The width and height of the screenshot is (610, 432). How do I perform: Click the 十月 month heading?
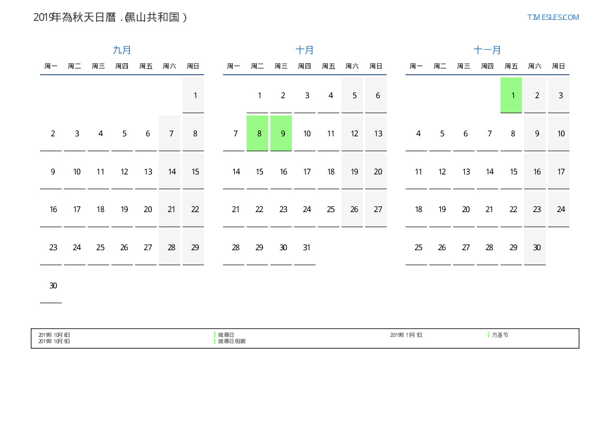coord(305,50)
